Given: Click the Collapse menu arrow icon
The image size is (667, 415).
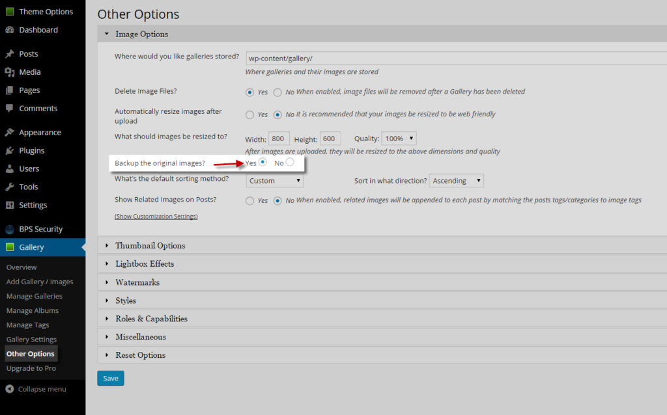Looking at the screenshot, I should tap(10, 389).
